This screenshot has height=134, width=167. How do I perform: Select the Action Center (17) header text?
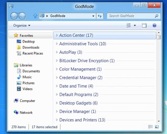coord(76,35)
